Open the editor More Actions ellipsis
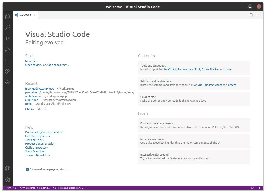Viewport: 266px width, 193px height. pyautogui.click(x=258, y=15)
